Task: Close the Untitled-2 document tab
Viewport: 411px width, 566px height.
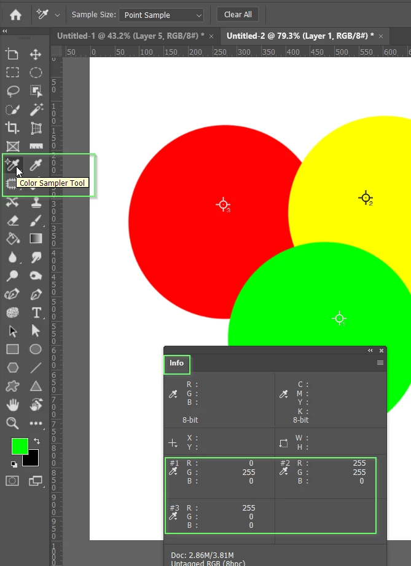Action: point(381,36)
